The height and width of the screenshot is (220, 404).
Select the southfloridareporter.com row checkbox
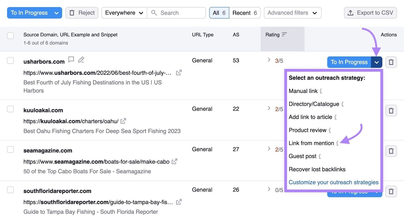pyautogui.click(x=10, y=190)
